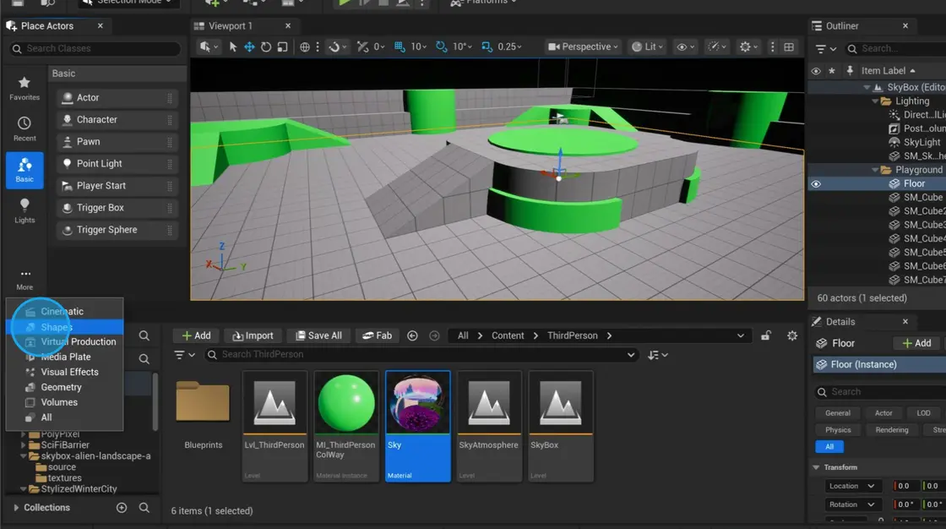The width and height of the screenshot is (946, 529).
Task: Click the Fab button in the Content Browser
Action: pos(377,335)
